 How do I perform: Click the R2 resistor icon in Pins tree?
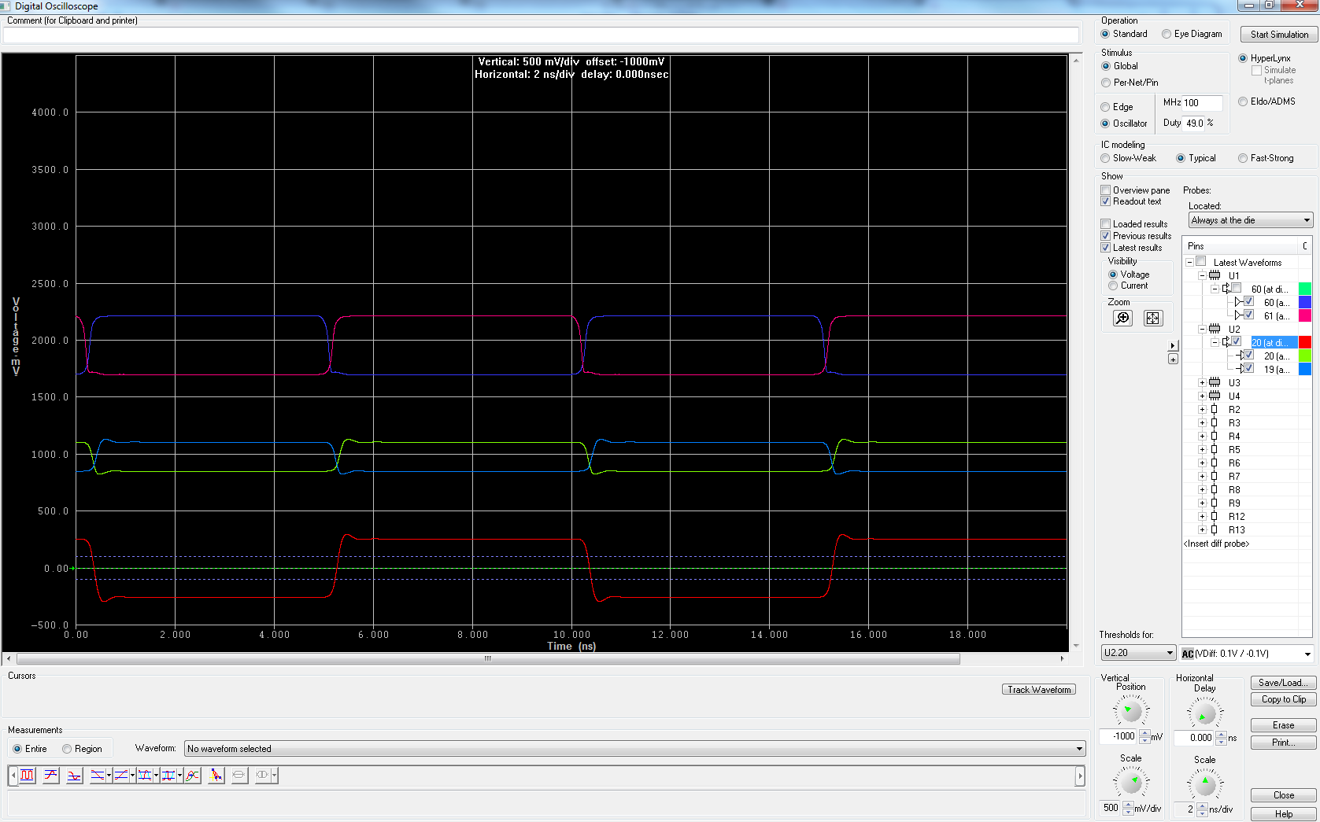pos(1215,409)
